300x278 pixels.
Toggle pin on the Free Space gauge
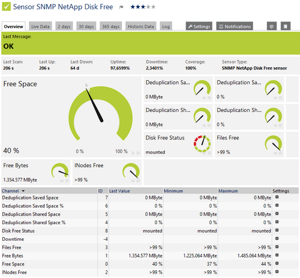[x=133, y=153]
